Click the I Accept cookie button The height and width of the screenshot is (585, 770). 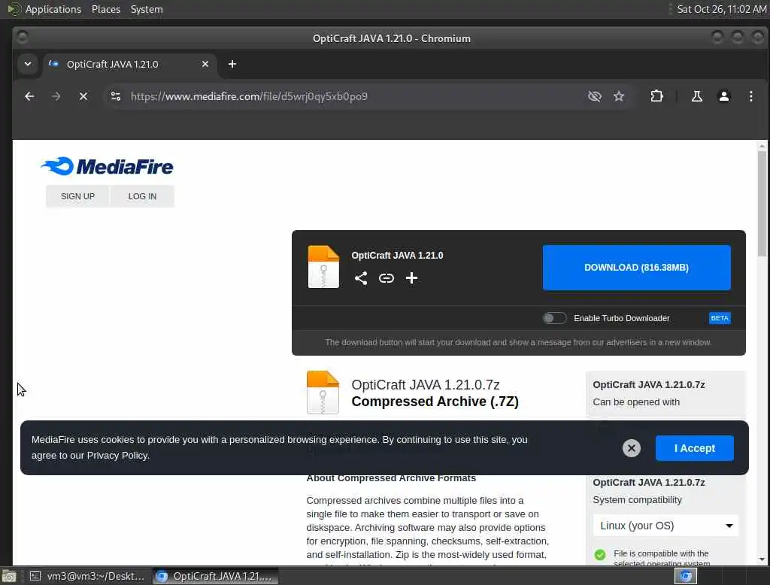694,448
